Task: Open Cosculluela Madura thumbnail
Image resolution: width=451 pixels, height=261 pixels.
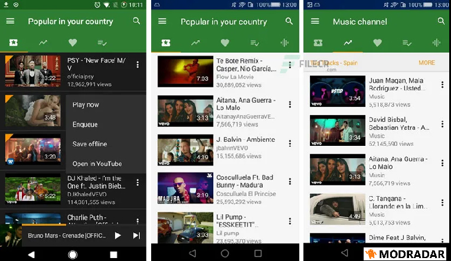Action: click(185, 188)
